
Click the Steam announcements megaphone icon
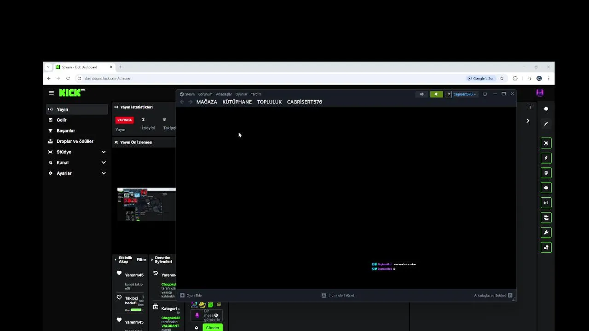[x=422, y=94]
